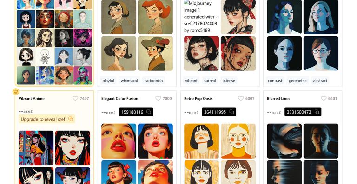Select the whimsical tag
357x184 pixels.
tap(129, 81)
